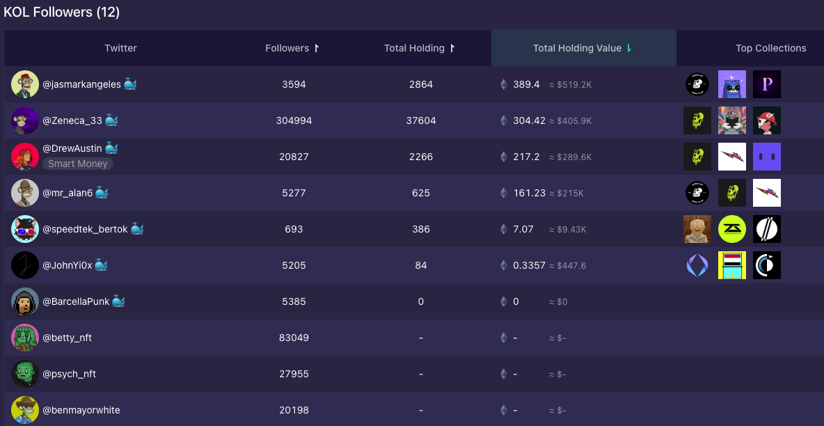This screenshot has width=824, height=426.
Task: Sort by Total Holding Value column
Action: point(583,48)
